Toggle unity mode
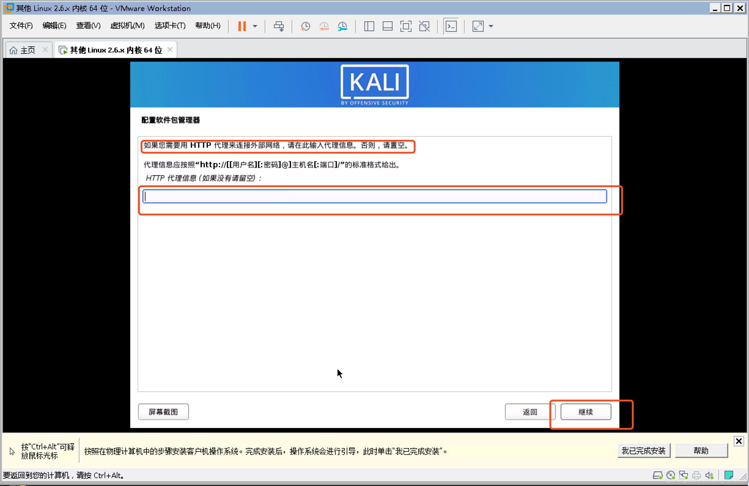 click(424, 26)
